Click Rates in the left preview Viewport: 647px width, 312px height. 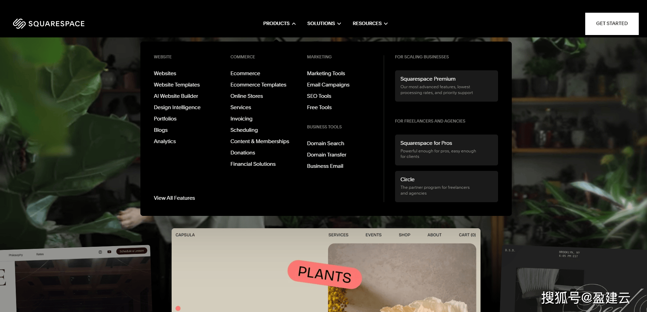(40, 254)
